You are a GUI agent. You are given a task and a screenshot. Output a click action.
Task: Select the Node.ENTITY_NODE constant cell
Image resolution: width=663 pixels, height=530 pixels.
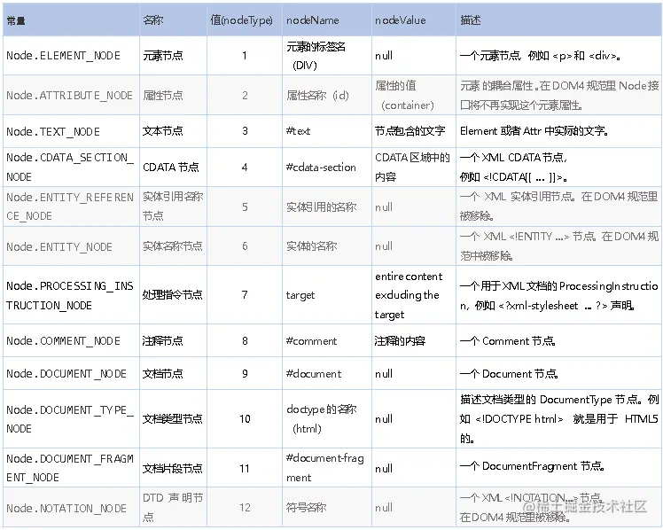coord(71,246)
